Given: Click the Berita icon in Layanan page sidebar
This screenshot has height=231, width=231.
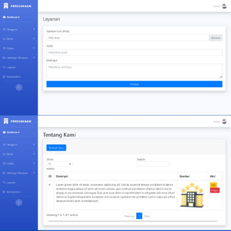Looking at the screenshot, I should [4, 39].
